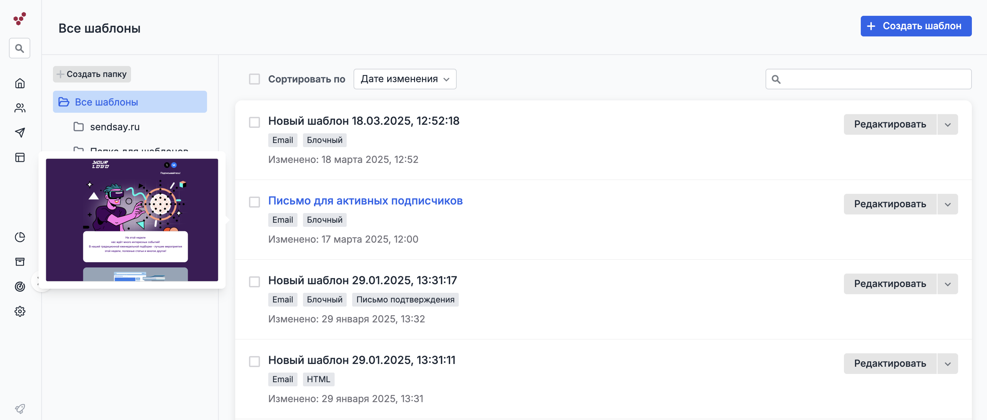Open the analytics pie chart icon
The width and height of the screenshot is (987, 420).
pyautogui.click(x=20, y=237)
